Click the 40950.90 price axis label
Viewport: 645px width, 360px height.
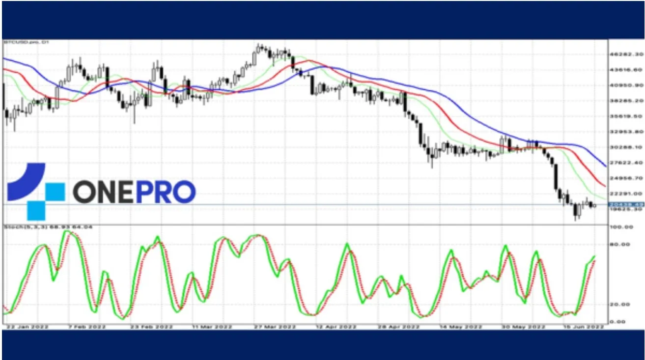[x=626, y=85]
